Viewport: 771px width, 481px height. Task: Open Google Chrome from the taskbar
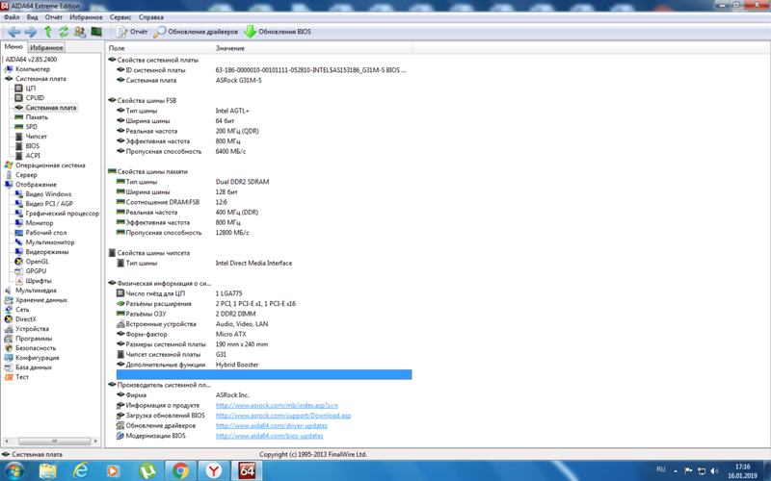tap(180, 471)
